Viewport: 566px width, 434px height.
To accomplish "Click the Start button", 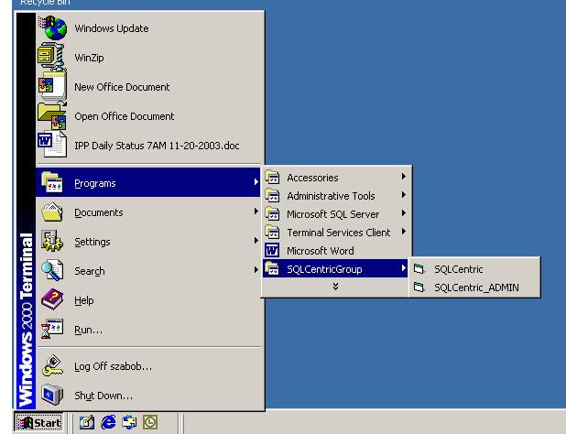I will [39, 422].
